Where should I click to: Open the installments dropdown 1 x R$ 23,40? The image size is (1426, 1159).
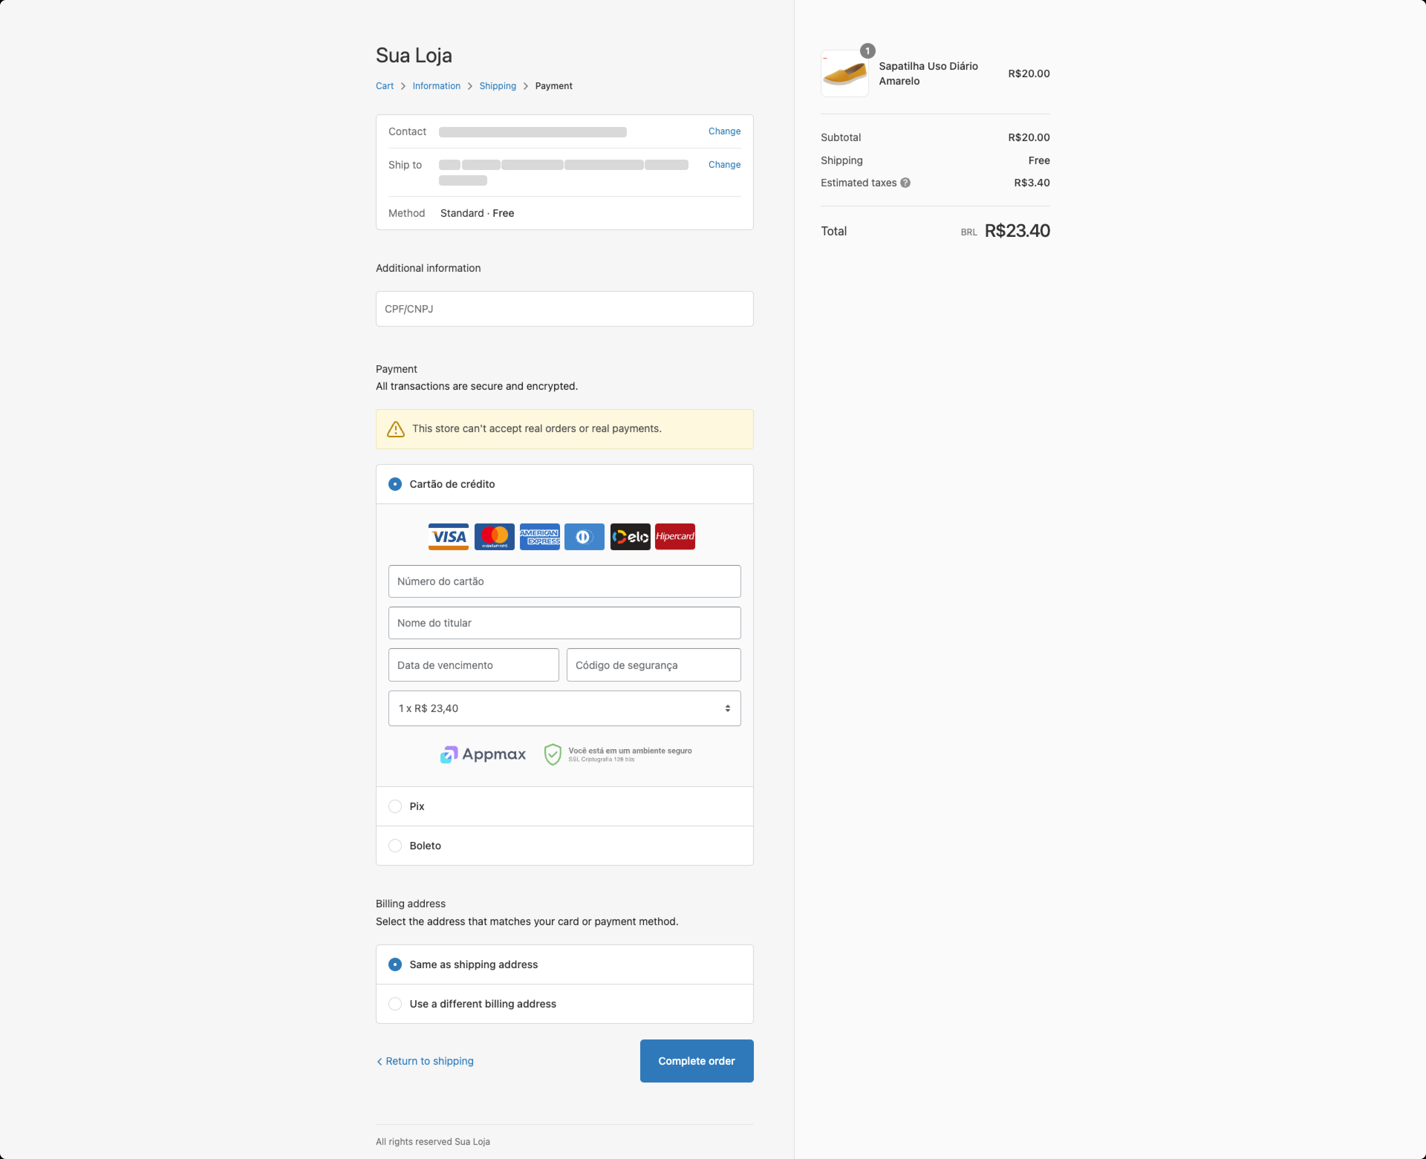(x=564, y=708)
